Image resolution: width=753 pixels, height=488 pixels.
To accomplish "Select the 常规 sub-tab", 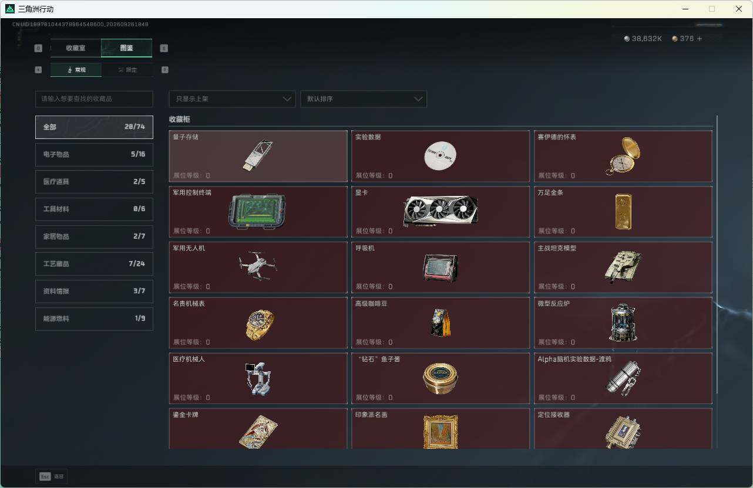I will (76, 70).
